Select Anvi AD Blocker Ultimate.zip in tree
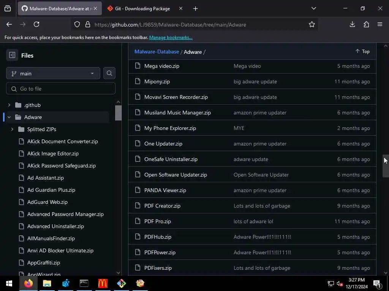Screen dimensions: 389x291 60,251
